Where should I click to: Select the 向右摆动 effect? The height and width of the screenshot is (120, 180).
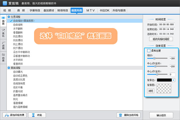pyautogui.click(x=18, y=40)
